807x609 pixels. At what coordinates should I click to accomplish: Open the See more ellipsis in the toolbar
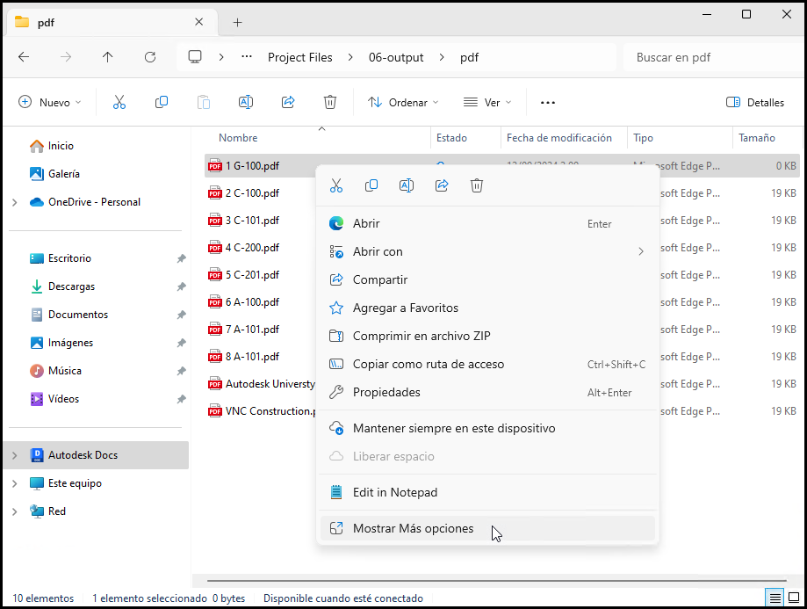[x=548, y=103]
